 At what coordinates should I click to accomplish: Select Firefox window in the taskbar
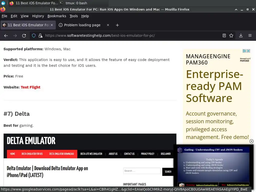pos(34,3)
